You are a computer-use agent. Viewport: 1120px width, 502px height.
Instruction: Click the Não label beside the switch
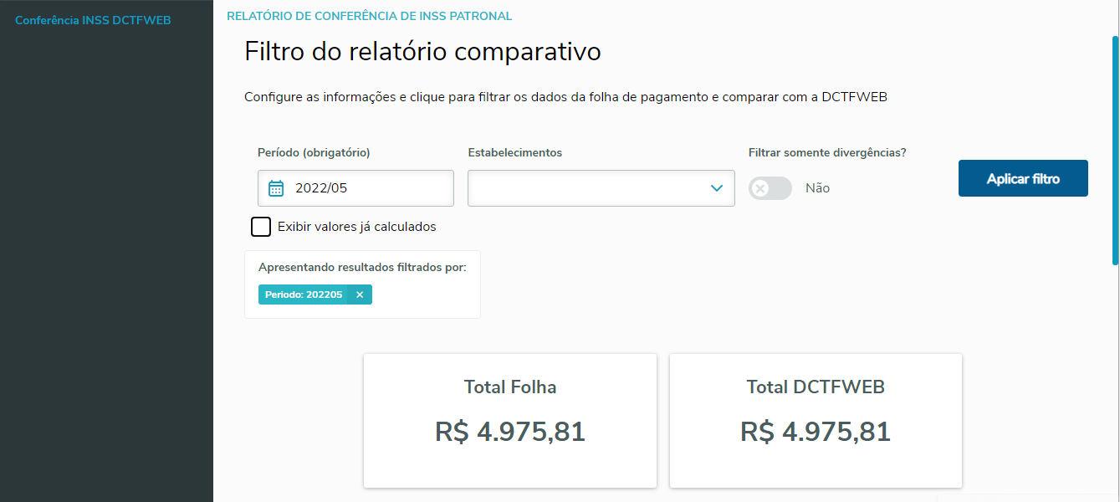point(817,188)
